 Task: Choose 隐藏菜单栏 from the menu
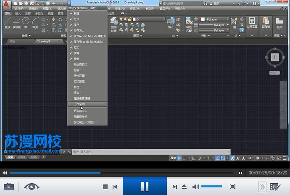click(x=87, y=116)
